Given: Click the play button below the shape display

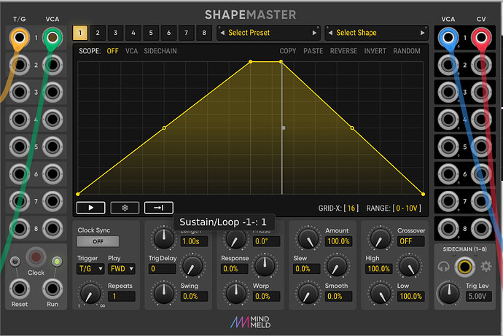Looking at the screenshot, I should click(x=91, y=207).
